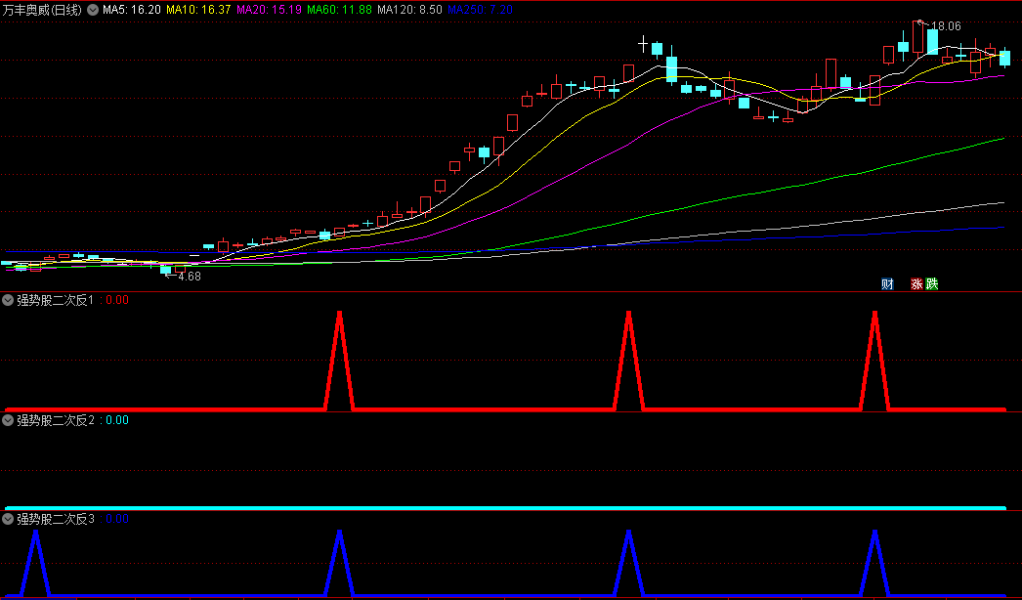
Task: Open dropdown next to 万丰奥威(日线) title
Action: pyautogui.click(x=93, y=10)
